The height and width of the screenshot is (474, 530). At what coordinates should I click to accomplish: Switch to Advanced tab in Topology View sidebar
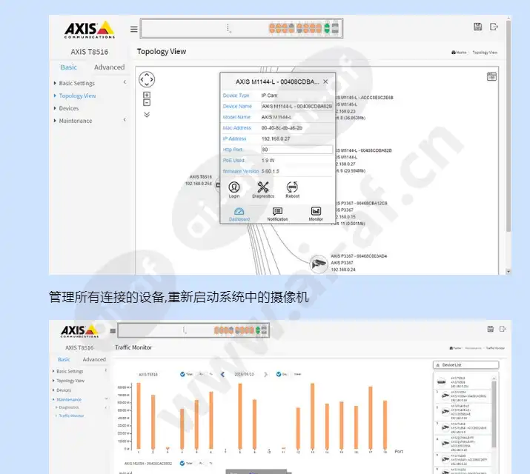coord(109,67)
